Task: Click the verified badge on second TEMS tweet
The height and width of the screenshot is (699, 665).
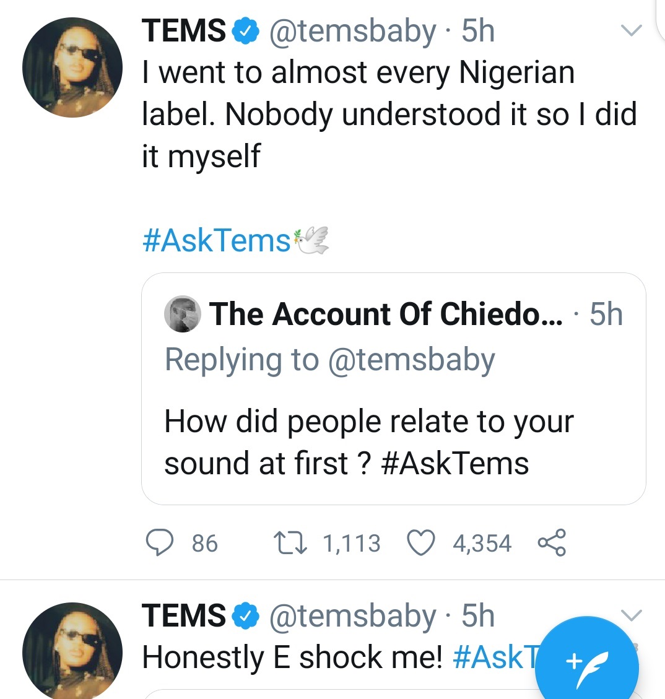Action: point(246,616)
